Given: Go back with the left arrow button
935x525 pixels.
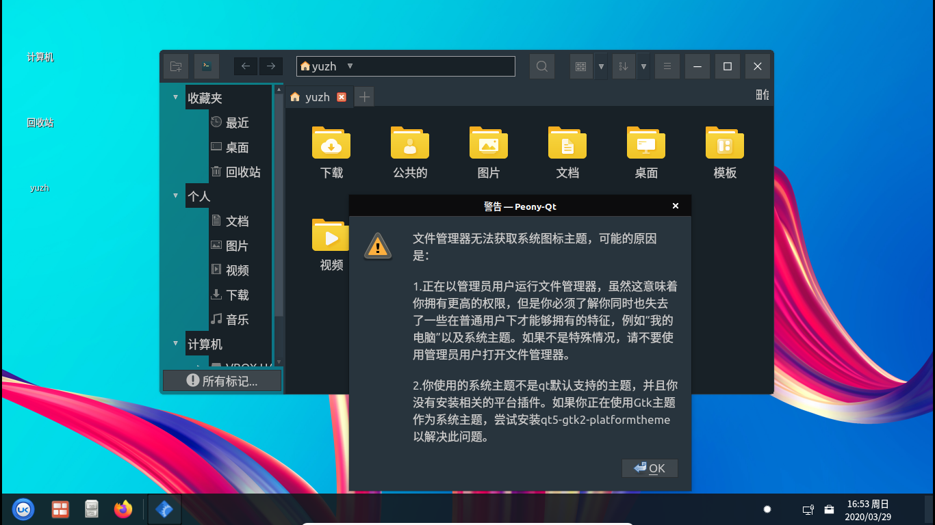Looking at the screenshot, I should coord(246,66).
